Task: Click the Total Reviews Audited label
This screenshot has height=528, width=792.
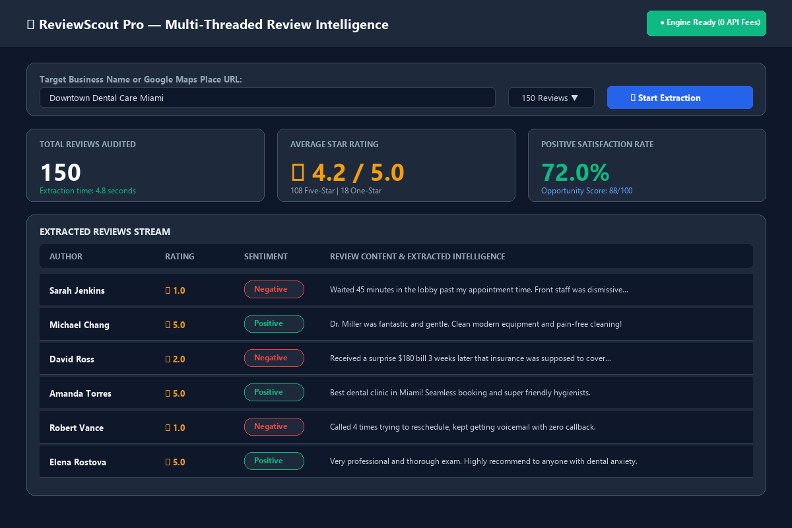Action: click(x=88, y=145)
